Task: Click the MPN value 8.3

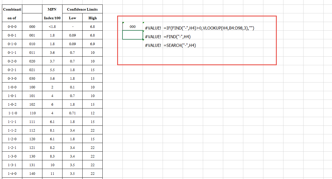Action: tap(52, 156)
